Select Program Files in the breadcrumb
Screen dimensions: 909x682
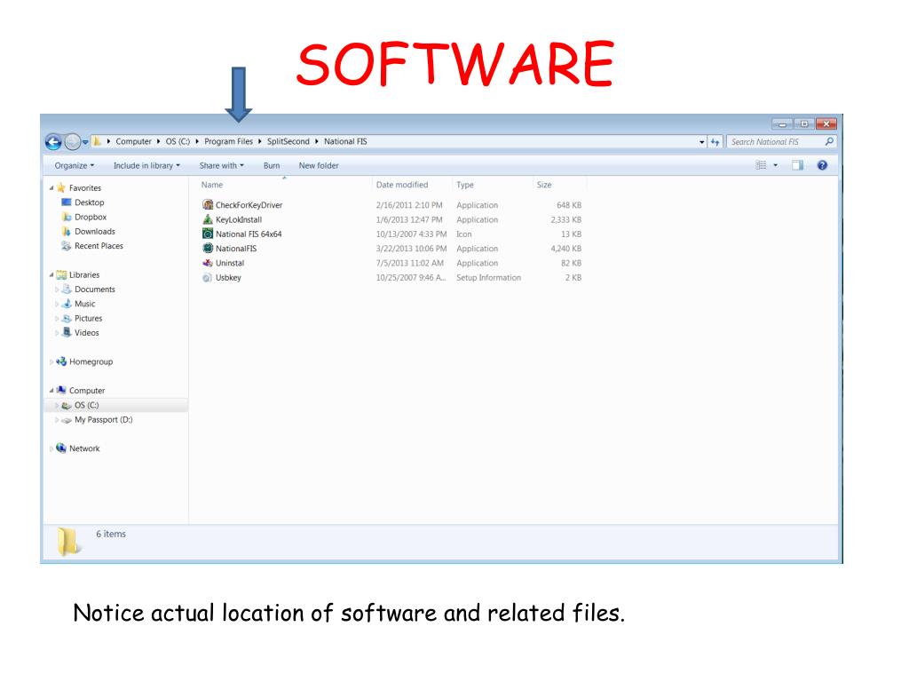click(228, 141)
